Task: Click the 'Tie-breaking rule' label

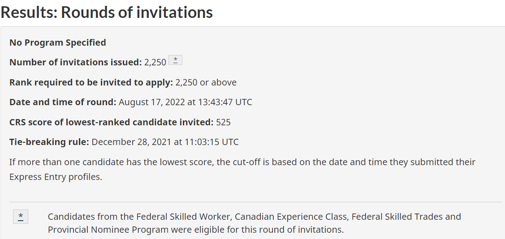Action: 49,142
